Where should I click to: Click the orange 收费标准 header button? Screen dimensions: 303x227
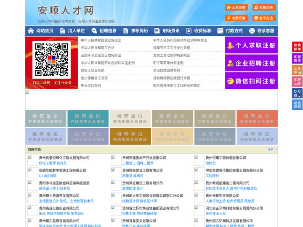tap(237, 18)
